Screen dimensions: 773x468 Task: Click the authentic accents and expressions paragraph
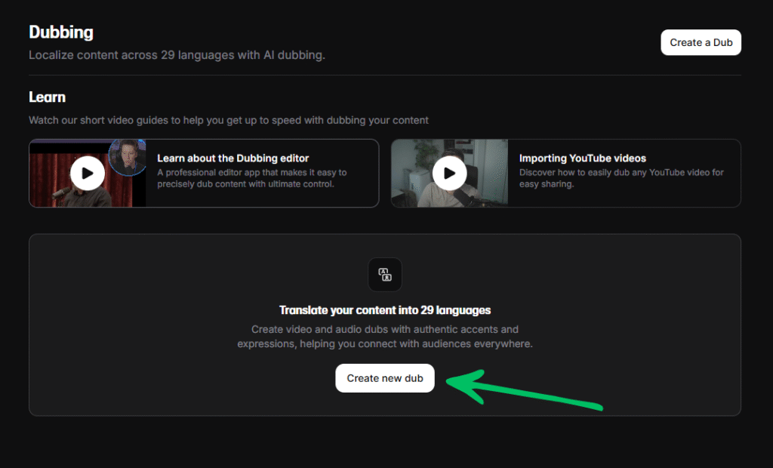coord(385,337)
